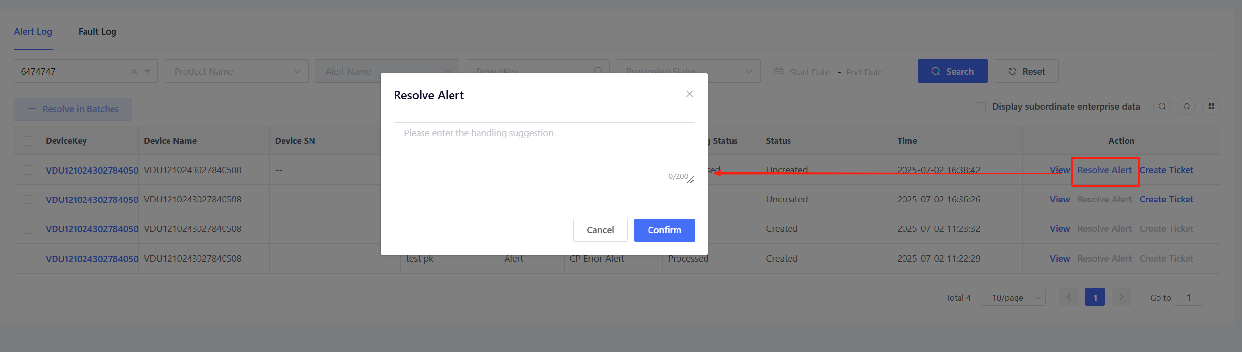
Task: Clear the 6474747 filter with the X icon
Action: 134,71
